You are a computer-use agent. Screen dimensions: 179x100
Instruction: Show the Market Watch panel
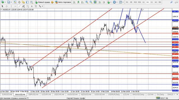click(x=15, y=2)
